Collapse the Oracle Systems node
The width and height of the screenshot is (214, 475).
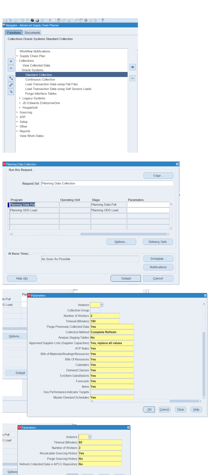pyautogui.click(x=20, y=70)
